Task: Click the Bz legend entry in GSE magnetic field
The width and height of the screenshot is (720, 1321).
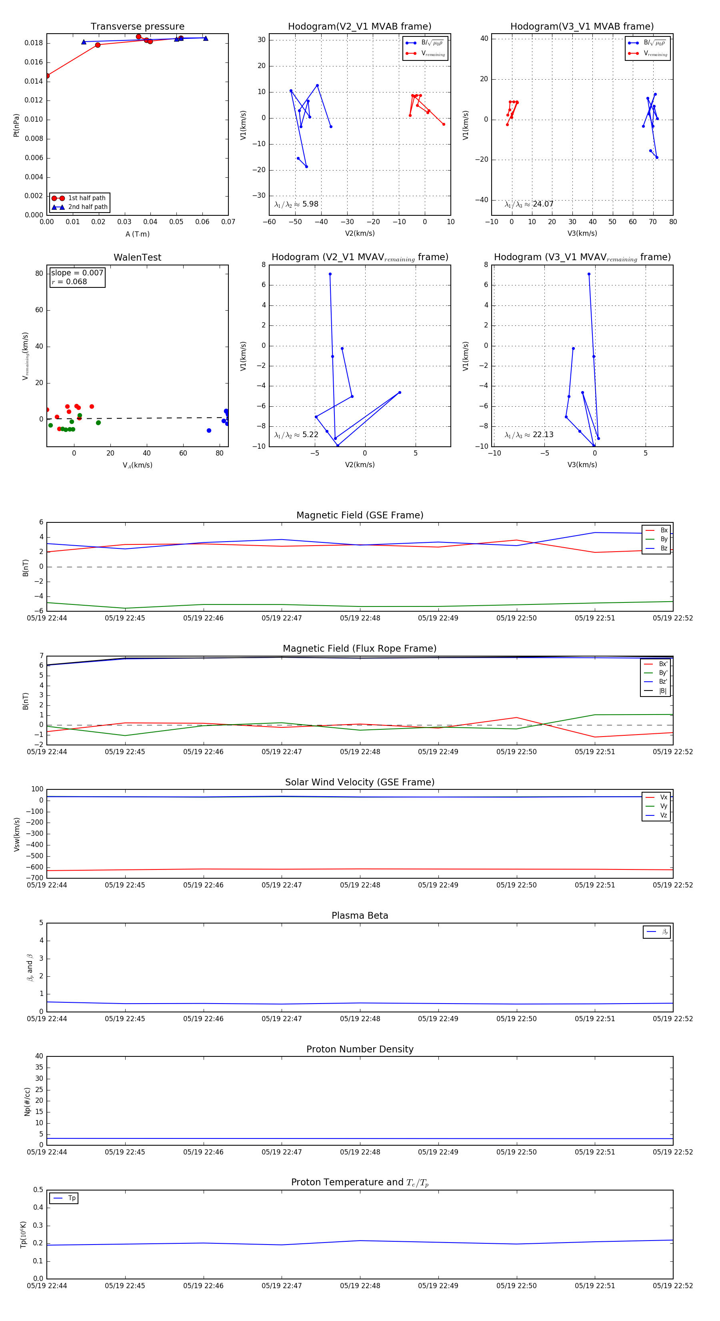Action: (x=656, y=548)
